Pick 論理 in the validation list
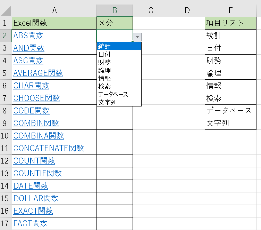This screenshot has width=261, height=230. pos(119,70)
